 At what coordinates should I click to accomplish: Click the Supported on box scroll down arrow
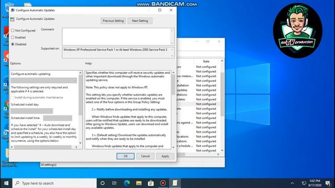pos(172,56)
